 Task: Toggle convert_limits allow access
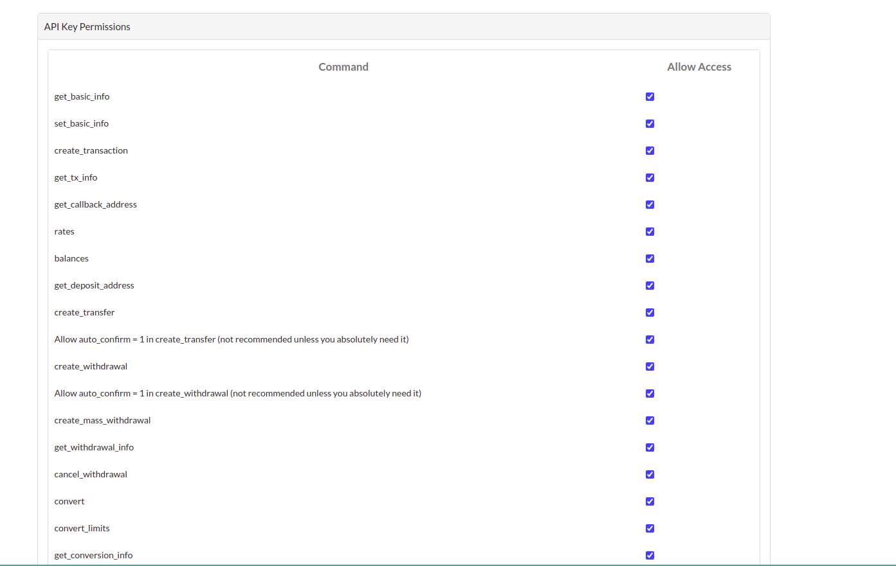650,529
